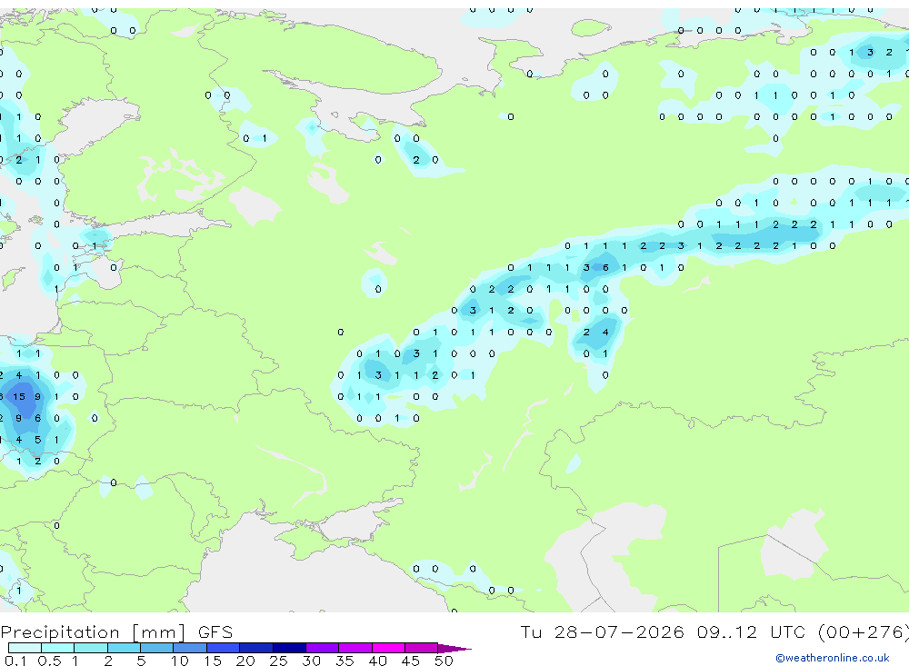
Task: Click the 'Tu 28-07-2026' date text
Action: point(602,631)
